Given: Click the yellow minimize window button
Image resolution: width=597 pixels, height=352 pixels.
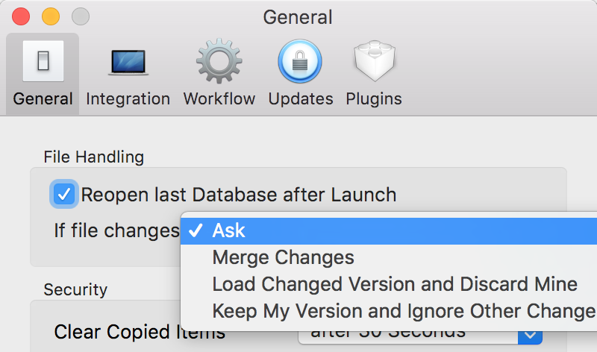Looking at the screenshot, I should click(x=51, y=16).
